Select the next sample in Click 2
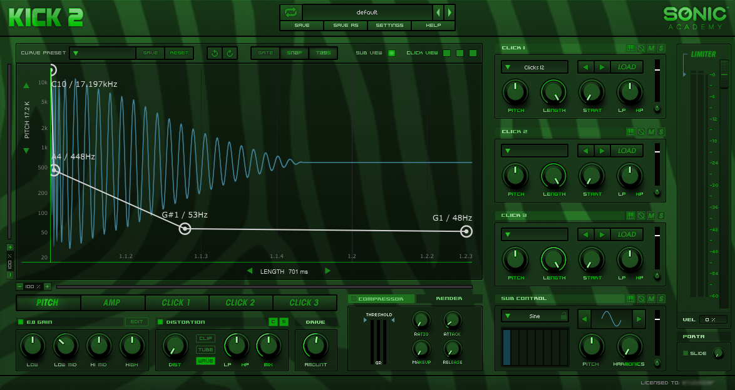Viewport: 735px width, 390px height. tap(602, 151)
